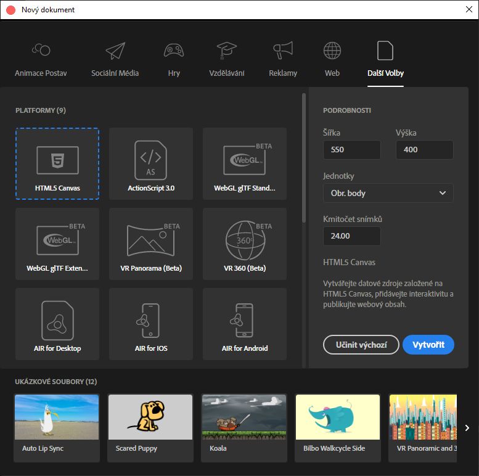Select the ActionScript 3.0 platform
Screen dimensions: 479x476
point(151,164)
